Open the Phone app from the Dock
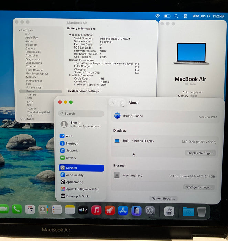228x241 pixels. (x=17, y=209)
